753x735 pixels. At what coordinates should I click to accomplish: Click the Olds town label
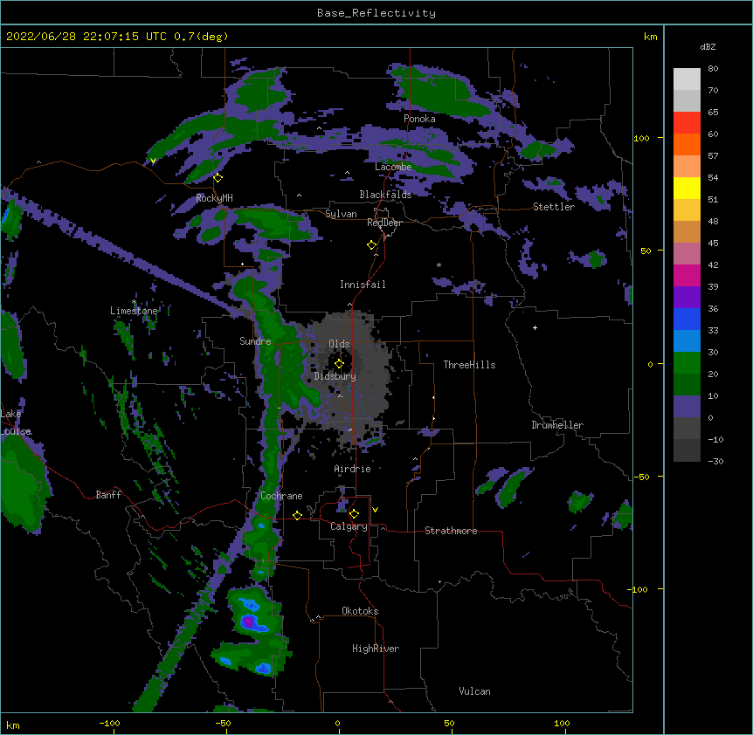click(339, 344)
